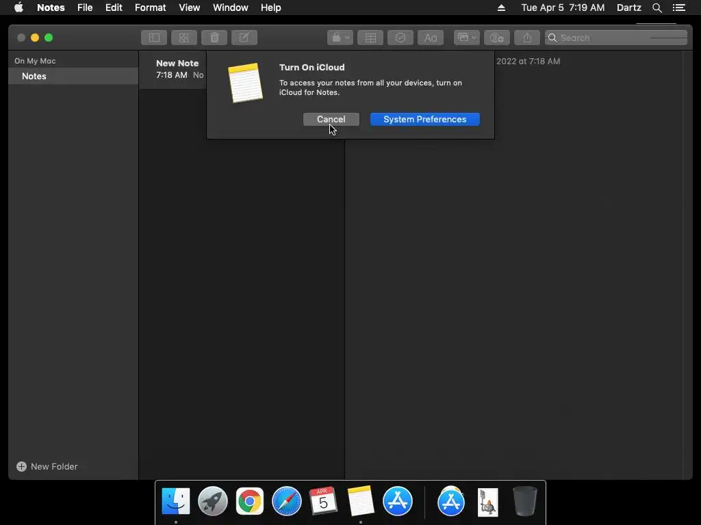
Task: Launch Google Chrome from the Dock
Action: click(x=249, y=501)
